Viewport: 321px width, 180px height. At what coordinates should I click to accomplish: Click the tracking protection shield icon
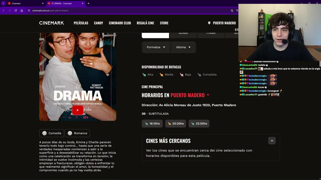(232, 10)
